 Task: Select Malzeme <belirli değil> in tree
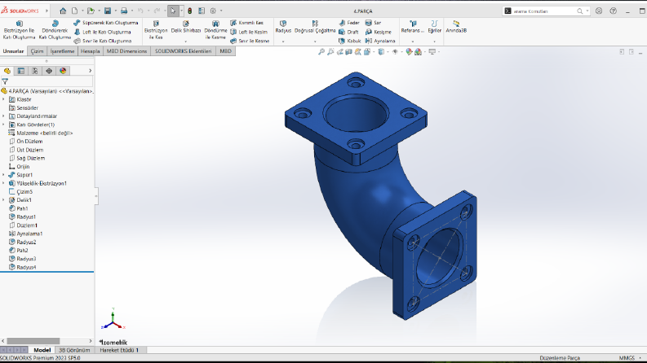pyautogui.click(x=45, y=133)
